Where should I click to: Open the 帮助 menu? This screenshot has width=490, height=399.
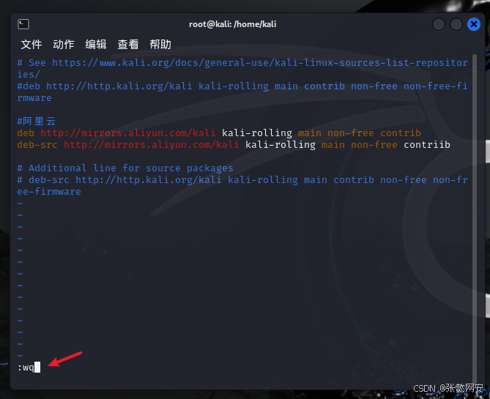tap(160, 45)
